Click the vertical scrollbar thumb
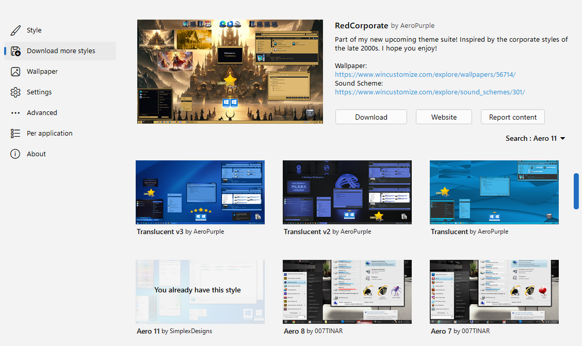This screenshot has width=582, height=346. pyautogui.click(x=576, y=191)
